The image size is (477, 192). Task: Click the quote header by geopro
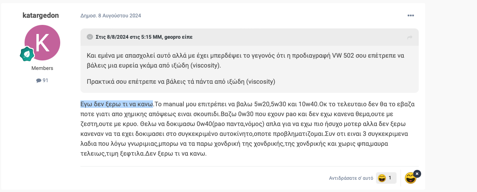point(144,37)
